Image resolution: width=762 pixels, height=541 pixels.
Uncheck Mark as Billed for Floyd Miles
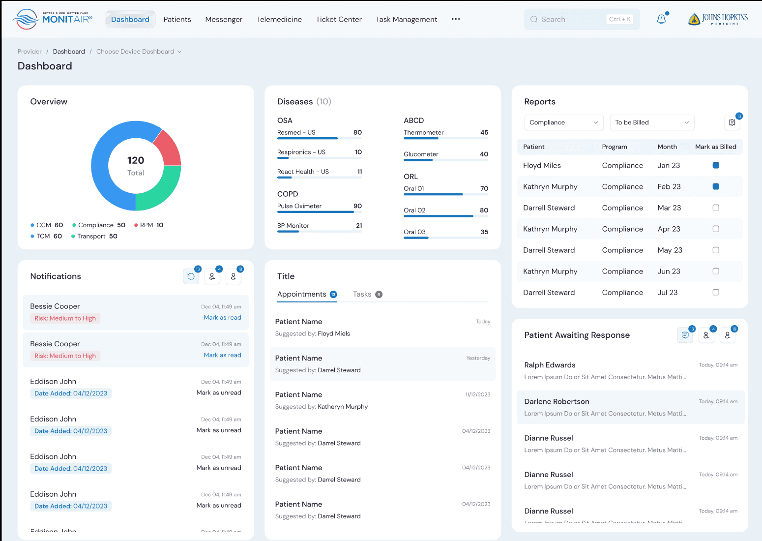[716, 165]
